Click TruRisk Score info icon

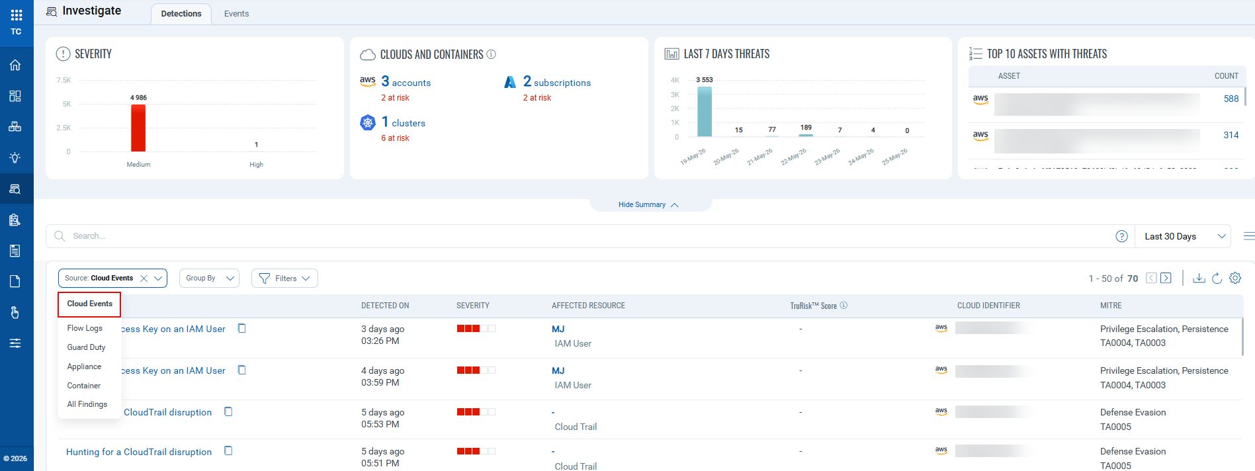click(844, 305)
